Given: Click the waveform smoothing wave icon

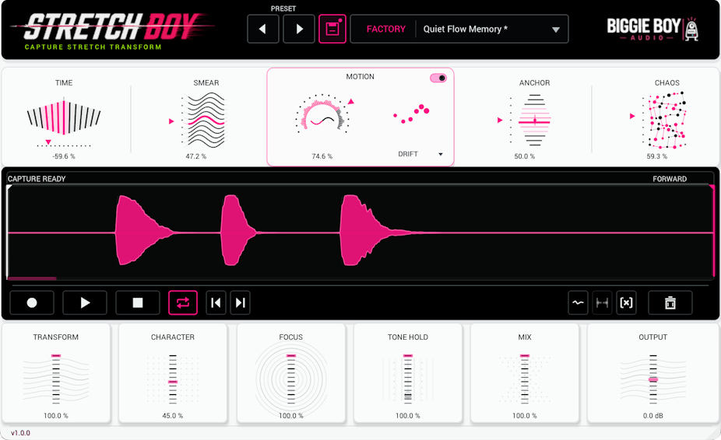Looking at the screenshot, I should 578,302.
